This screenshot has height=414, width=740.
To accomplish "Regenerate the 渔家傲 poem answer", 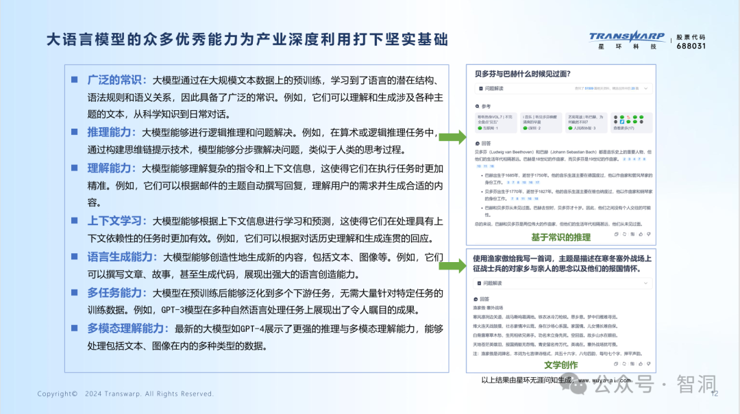I will click(x=624, y=364).
